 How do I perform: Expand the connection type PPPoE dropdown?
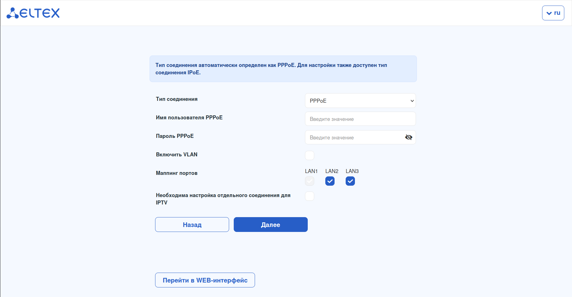(360, 101)
